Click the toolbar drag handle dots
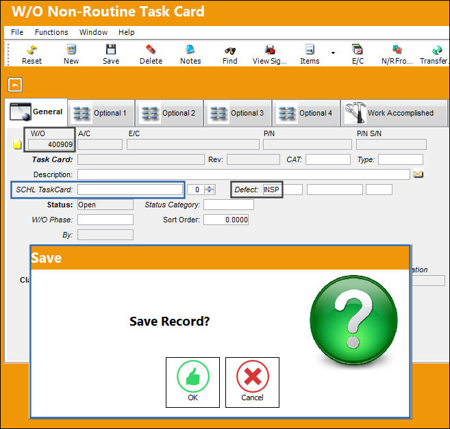The image size is (450, 429). (8, 54)
